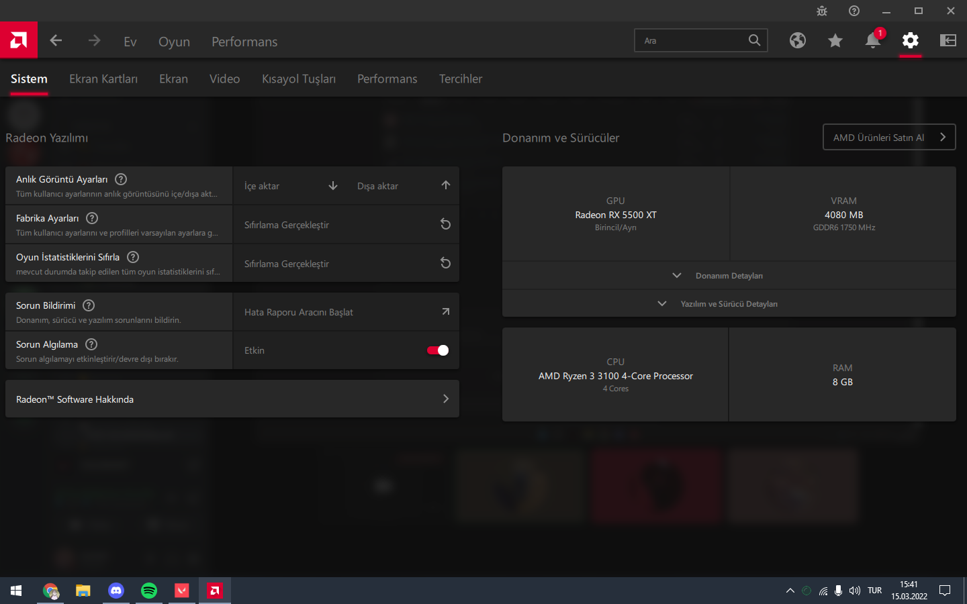Open File Explorer from taskbar
Screen dimensions: 967x604
tap(83, 591)
